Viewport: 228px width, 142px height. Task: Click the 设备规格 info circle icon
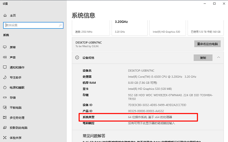pyautogui.click(x=77, y=57)
